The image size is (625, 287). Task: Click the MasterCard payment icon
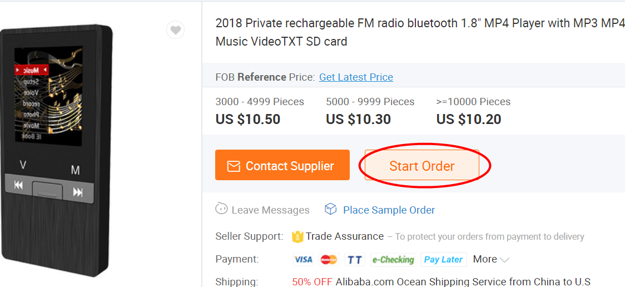(329, 259)
